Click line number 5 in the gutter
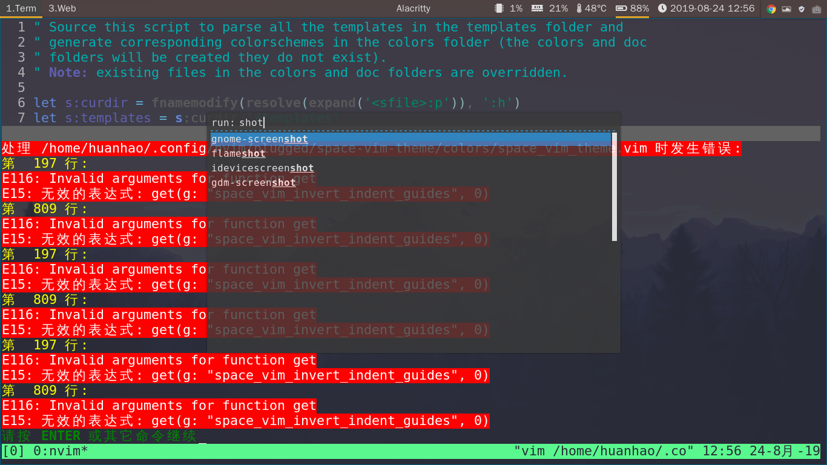Viewport: 827px width, 465px height. pyautogui.click(x=22, y=88)
